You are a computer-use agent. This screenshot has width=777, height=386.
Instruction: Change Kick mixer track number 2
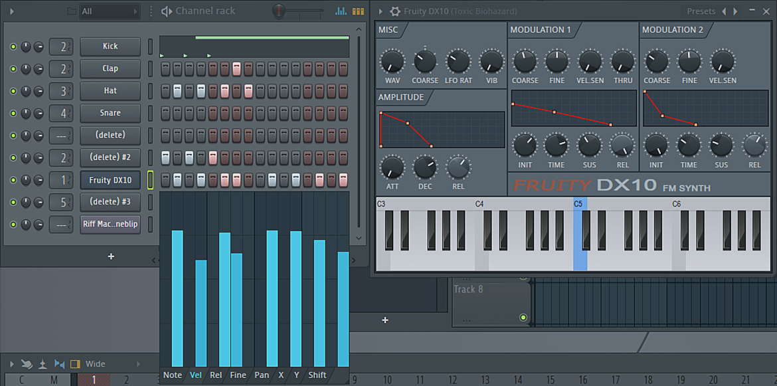click(x=61, y=47)
